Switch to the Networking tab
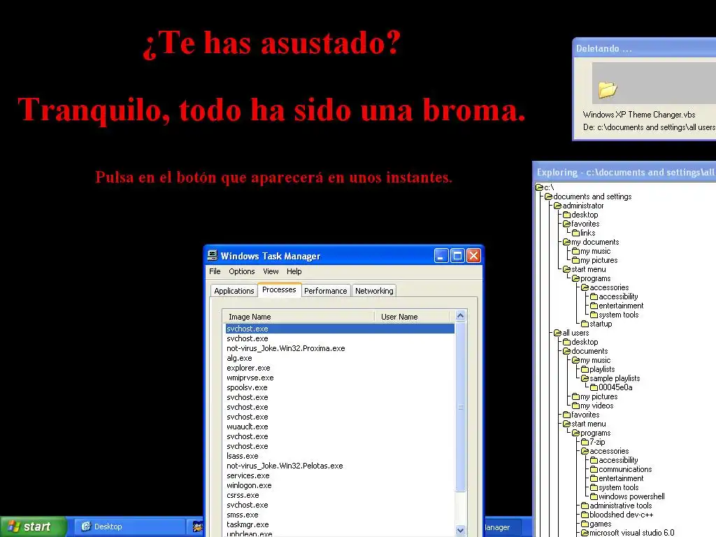 pos(374,291)
